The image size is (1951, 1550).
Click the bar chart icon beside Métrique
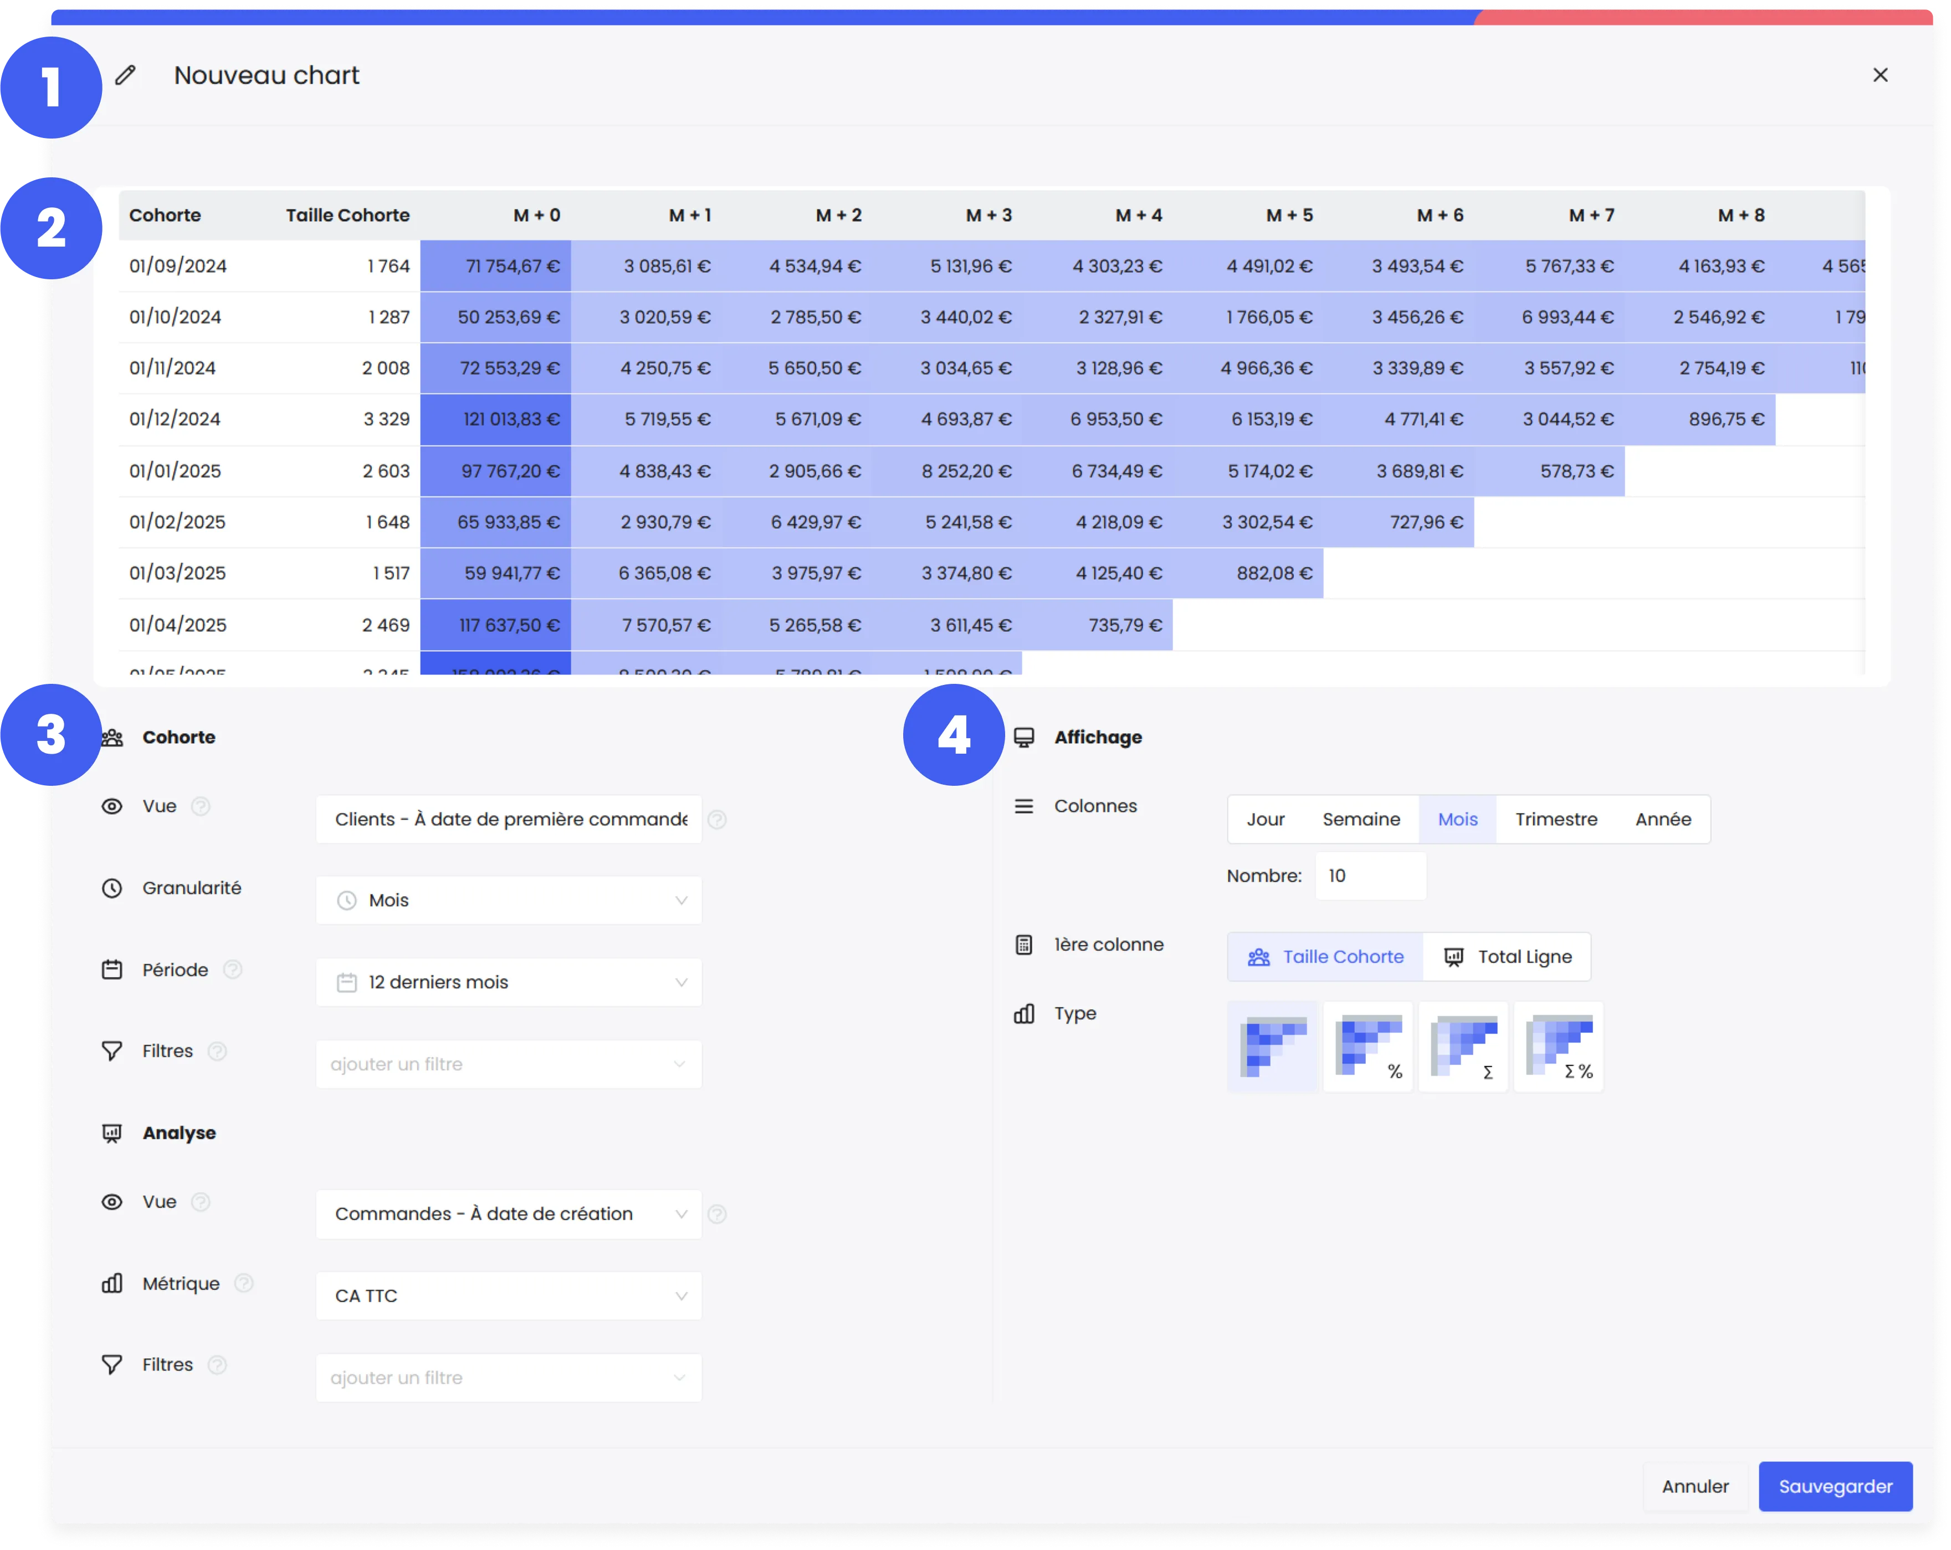111,1284
